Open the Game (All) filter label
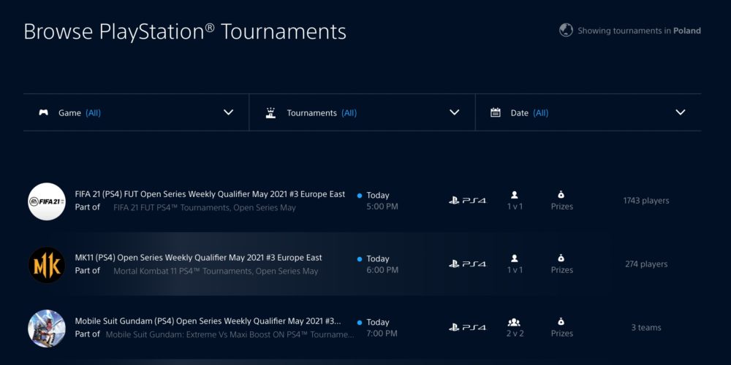Viewport: 731px width, 365px height. click(x=80, y=113)
